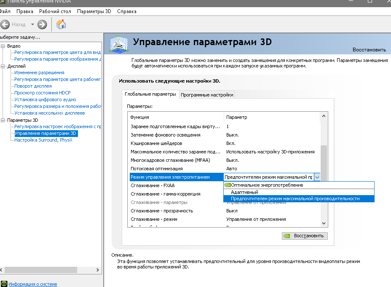
Task: Select Многокадровое сглаживание (MFAA) row
Action: pyautogui.click(x=225, y=160)
